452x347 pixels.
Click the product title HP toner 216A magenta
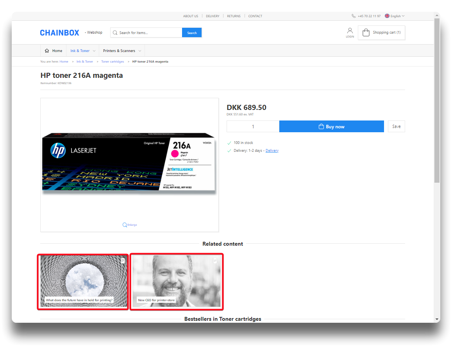pos(82,76)
